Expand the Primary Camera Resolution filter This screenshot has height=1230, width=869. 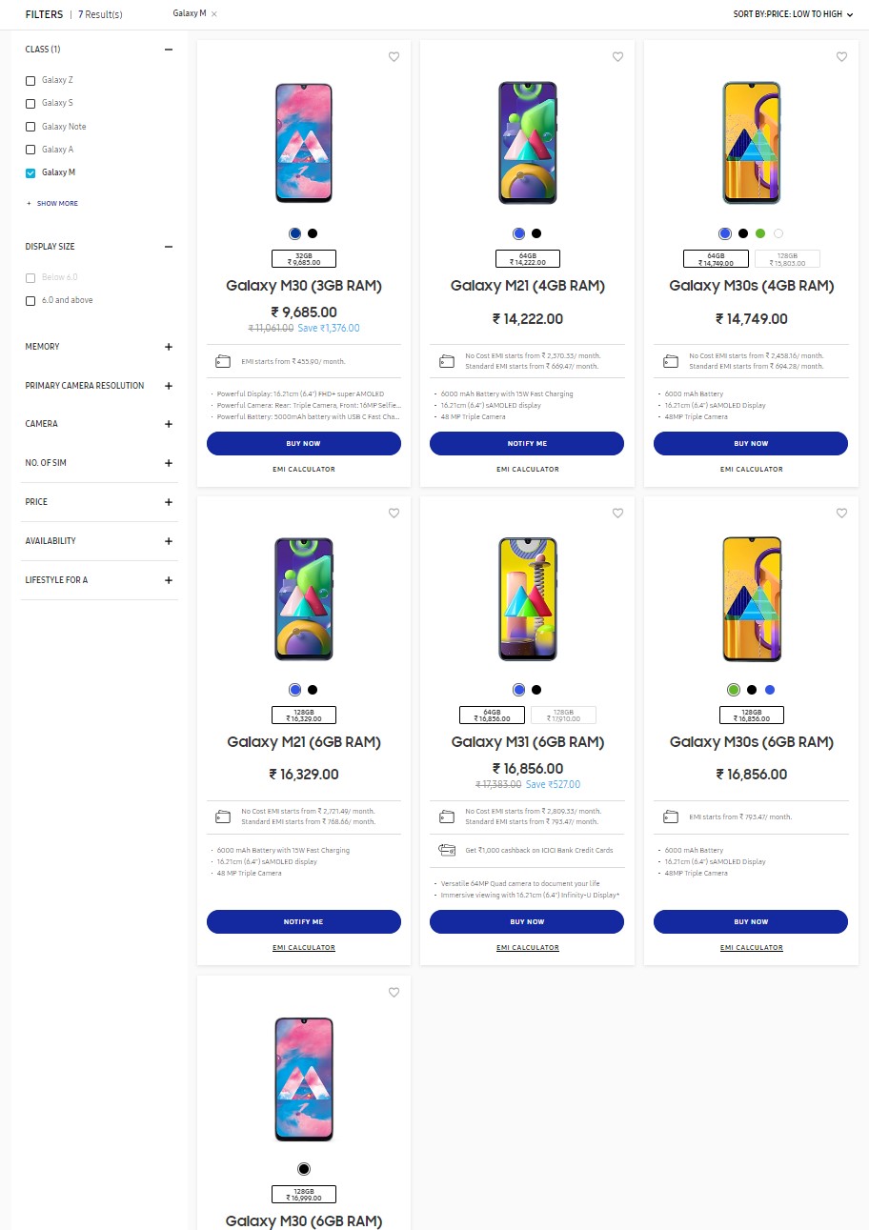(x=169, y=386)
